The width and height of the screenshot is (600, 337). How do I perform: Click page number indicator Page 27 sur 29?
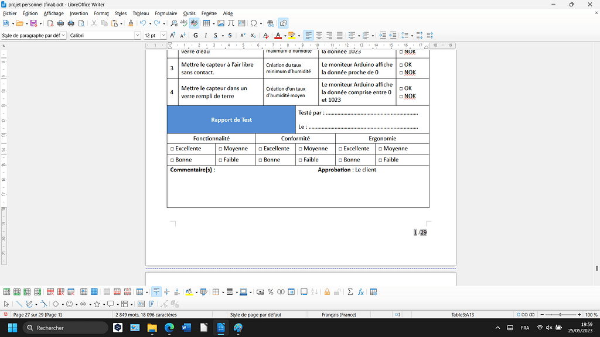[x=37, y=315]
